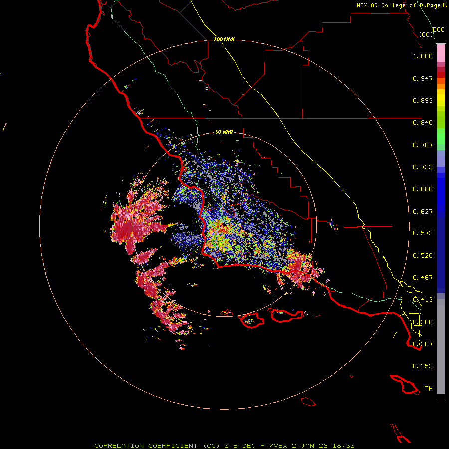Click the 0.307 value on the color scale
Screen dimensions: 449x449
[423, 344]
